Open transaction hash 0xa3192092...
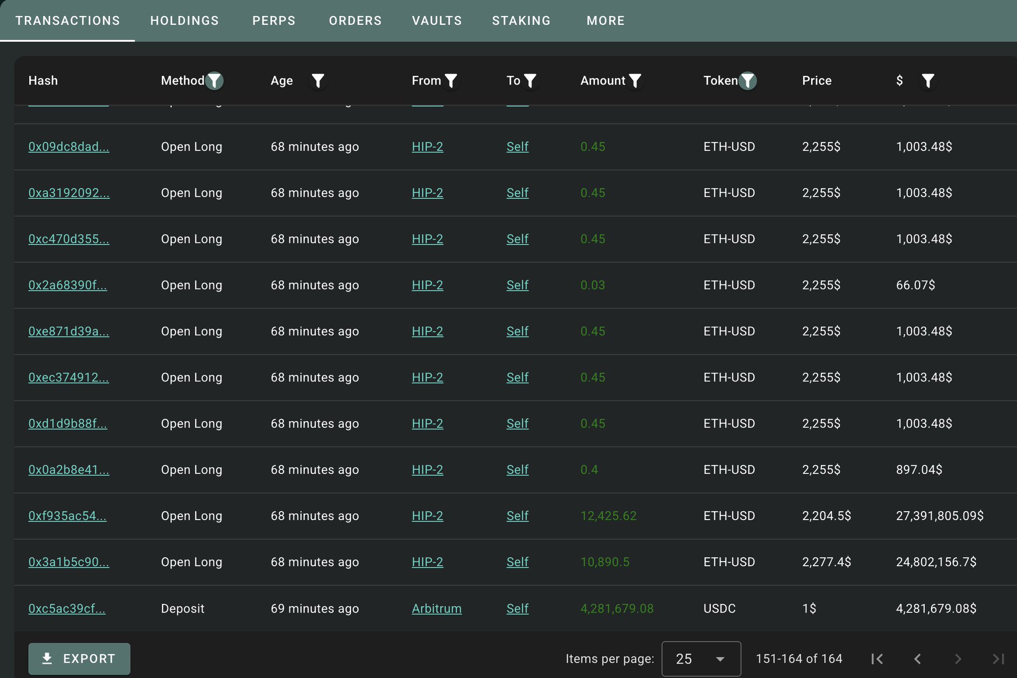This screenshot has width=1017, height=678. (x=69, y=193)
